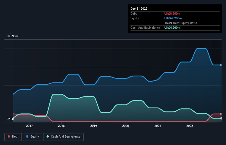Click the red Debt legend dot
Viewport: 226px width, 145px height.
(x=9, y=136)
